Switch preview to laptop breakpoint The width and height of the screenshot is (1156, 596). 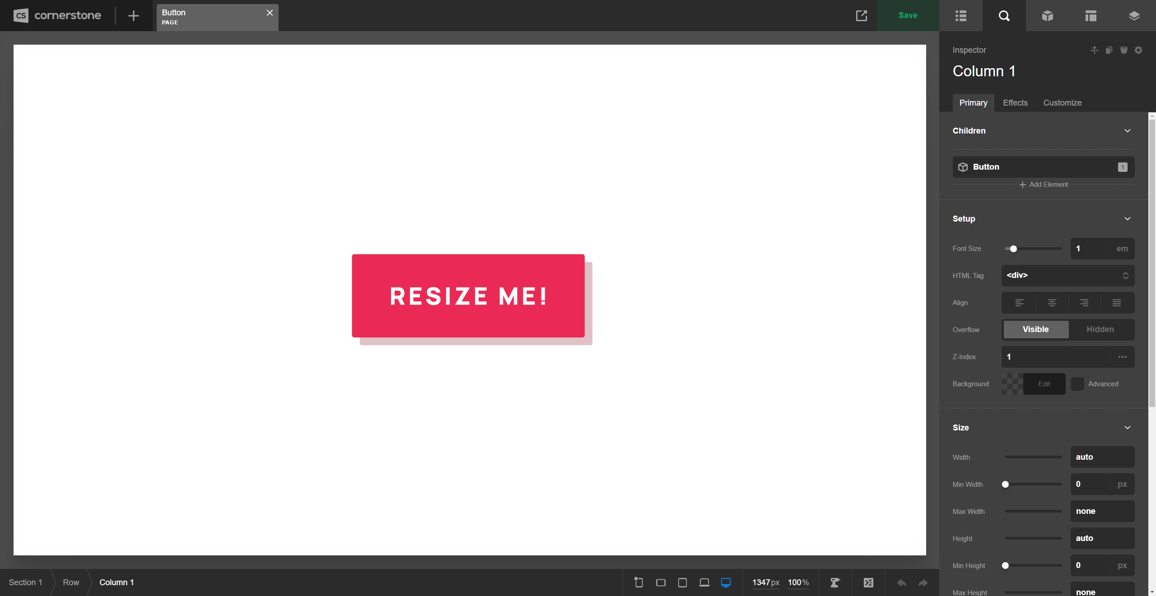704,582
